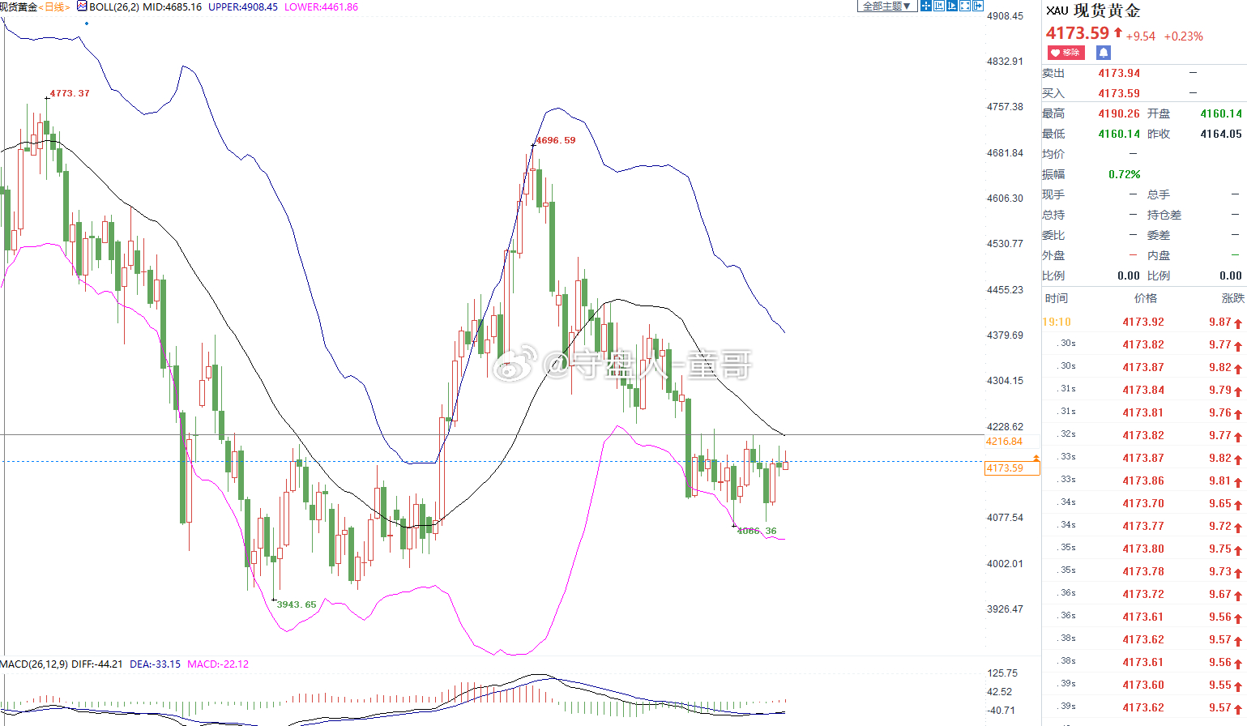This screenshot has width=1247, height=726.
Task: Click the DEA:-33.15 MACD value
Action: 156,664
